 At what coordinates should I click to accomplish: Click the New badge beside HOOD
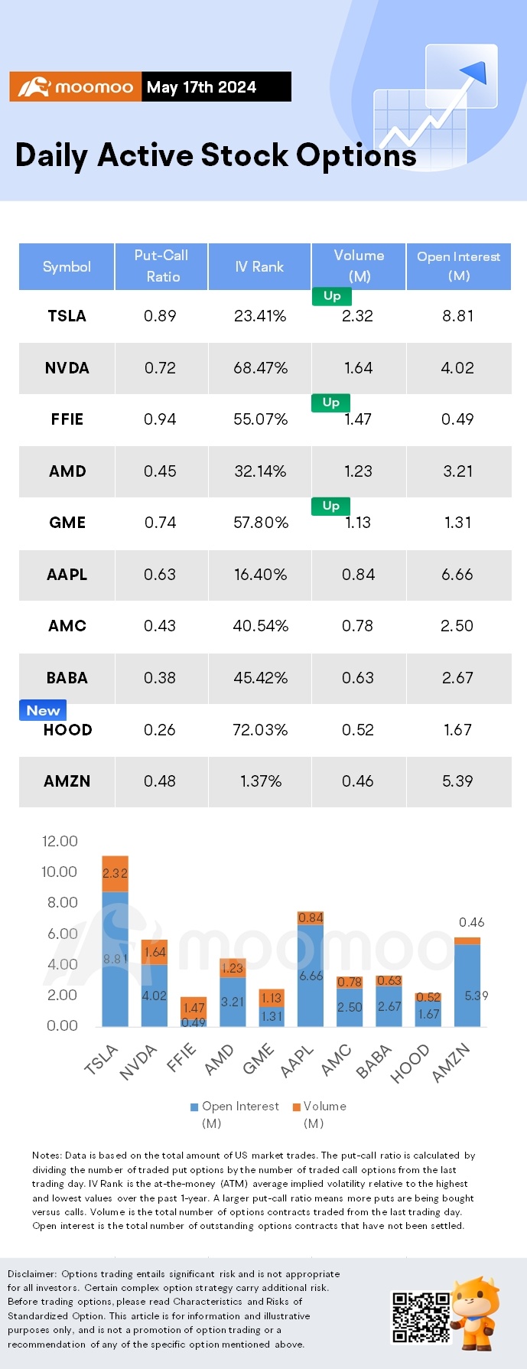tap(43, 710)
